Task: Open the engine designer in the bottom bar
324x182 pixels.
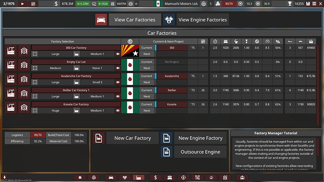Action: pyautogui.click(x=125, y=177)
